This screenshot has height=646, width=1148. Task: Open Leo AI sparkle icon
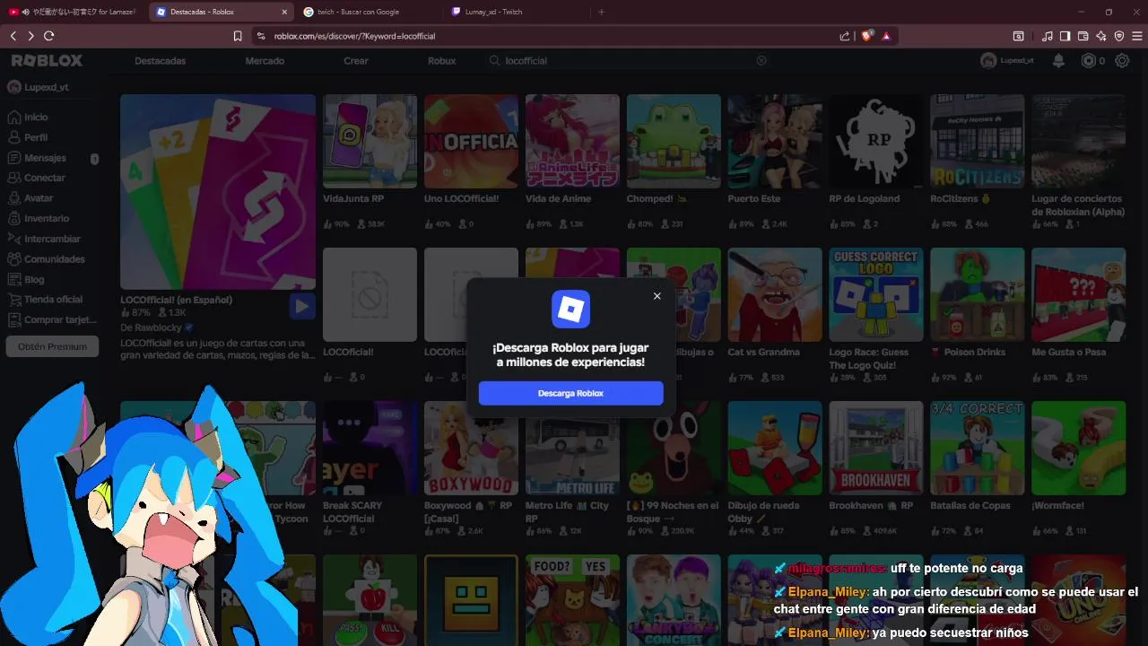pos(1100,36)
